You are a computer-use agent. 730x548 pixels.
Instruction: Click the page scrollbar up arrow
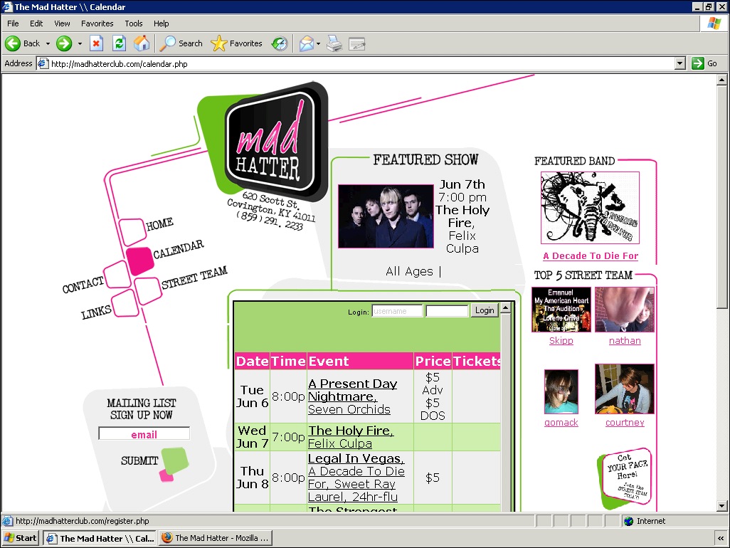coord(721,80)
